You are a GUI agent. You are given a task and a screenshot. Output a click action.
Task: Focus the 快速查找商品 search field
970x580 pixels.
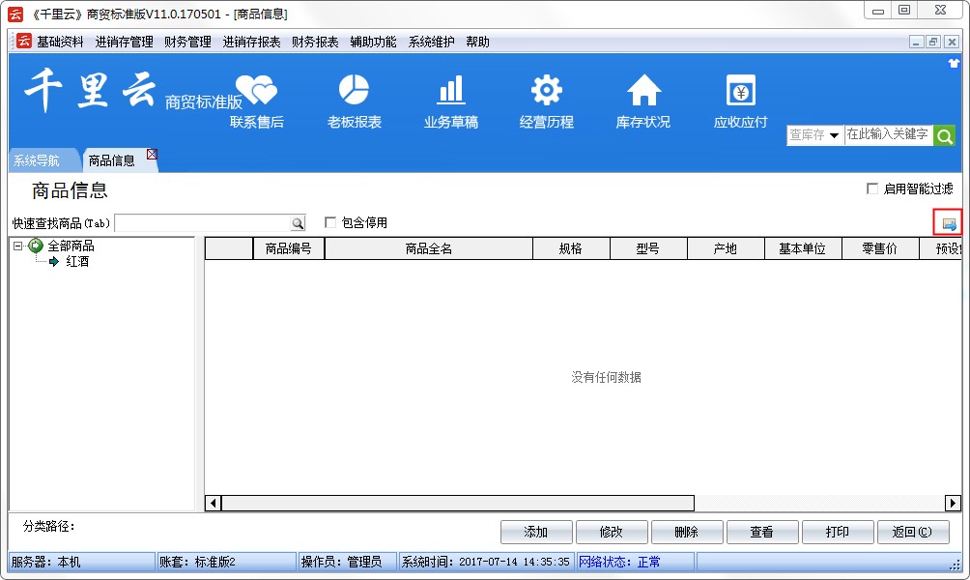tap(203, 223)
